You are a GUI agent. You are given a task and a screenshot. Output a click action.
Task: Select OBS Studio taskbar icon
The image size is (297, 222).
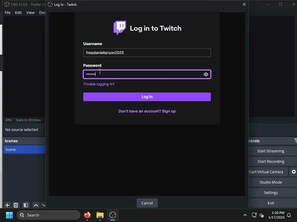pos(113,215)
